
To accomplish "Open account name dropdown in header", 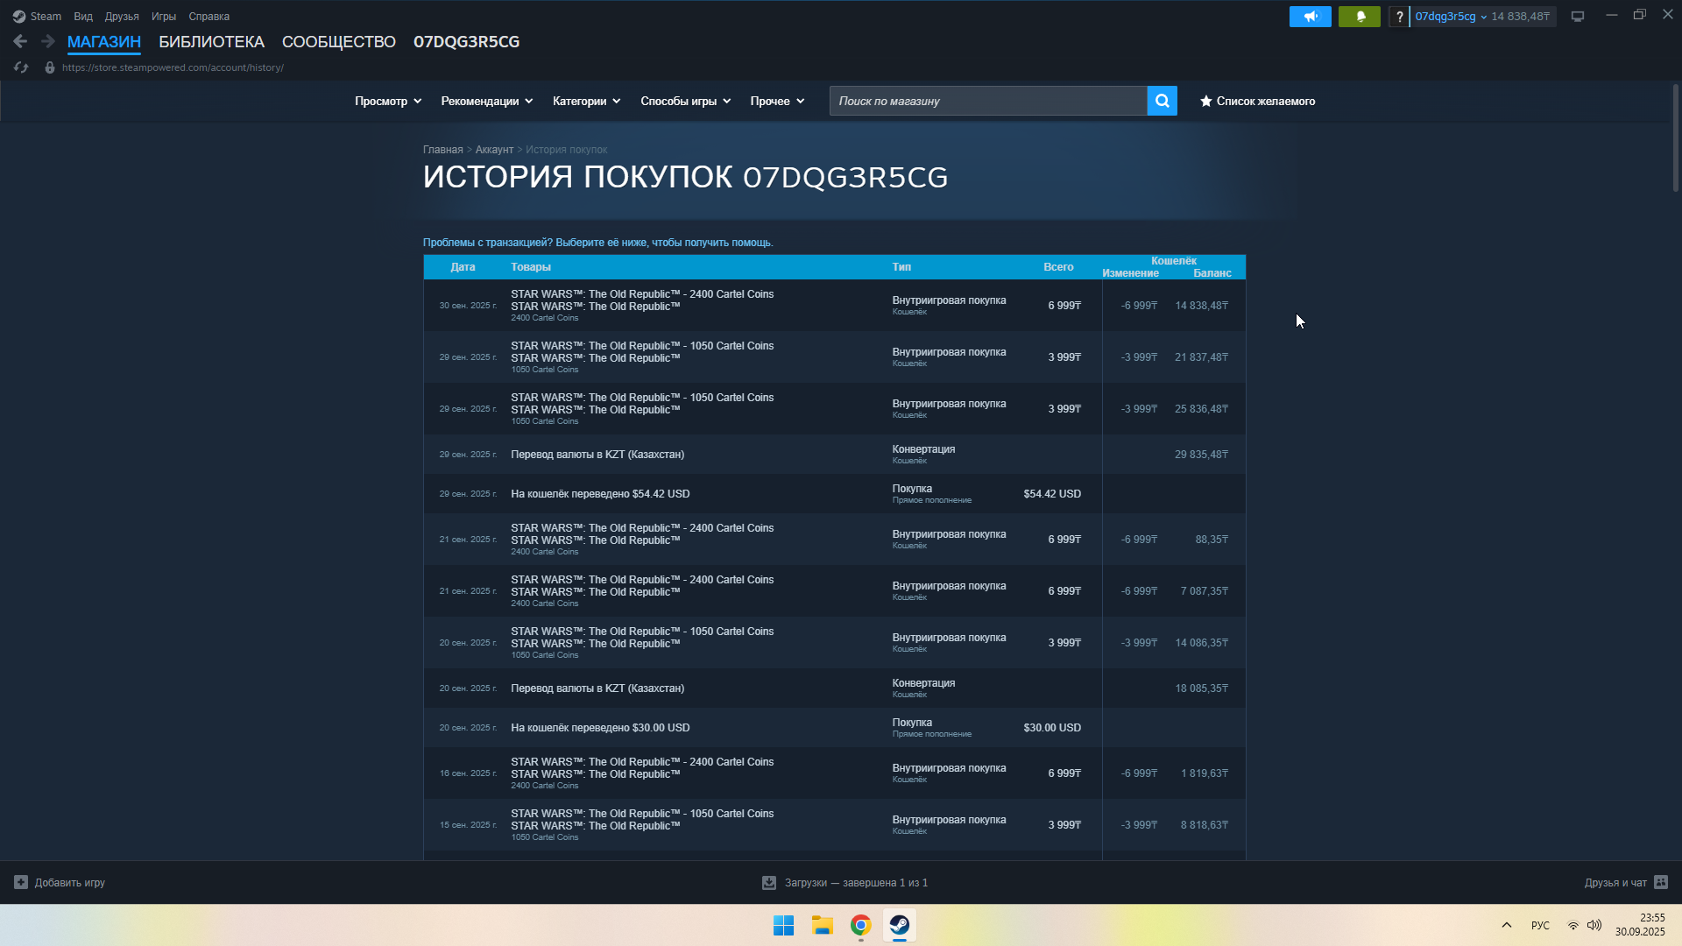I will point(1450,17).
